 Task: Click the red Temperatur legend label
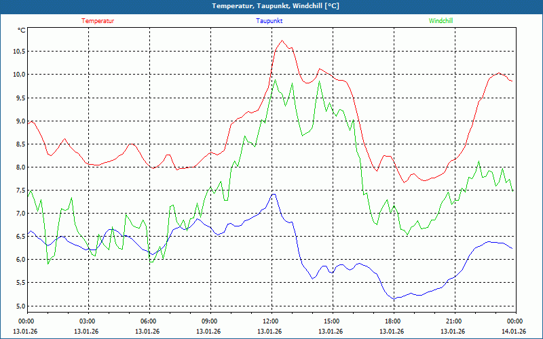point(98,21)
